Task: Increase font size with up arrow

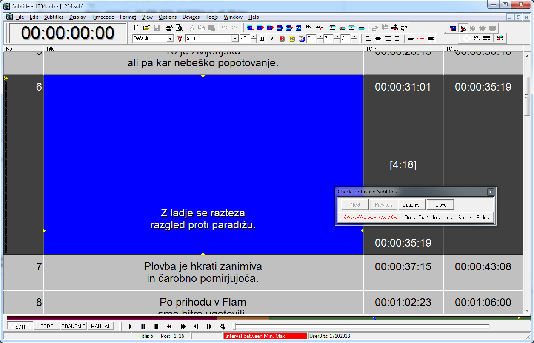Action: click(254, 37)
